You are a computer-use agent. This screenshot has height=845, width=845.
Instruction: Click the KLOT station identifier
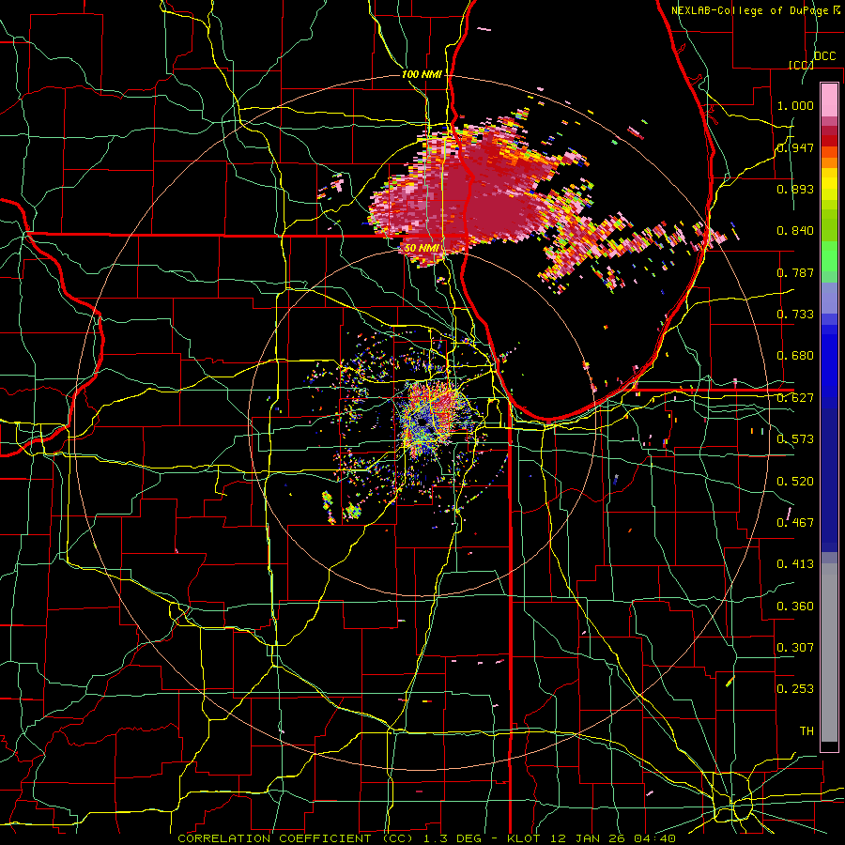(522, 838)
